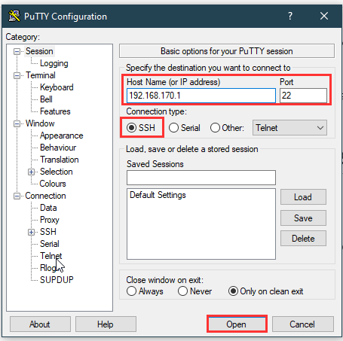The image size is (343, 341).
Task: Open the Connection category
Action: coord(45,196)
